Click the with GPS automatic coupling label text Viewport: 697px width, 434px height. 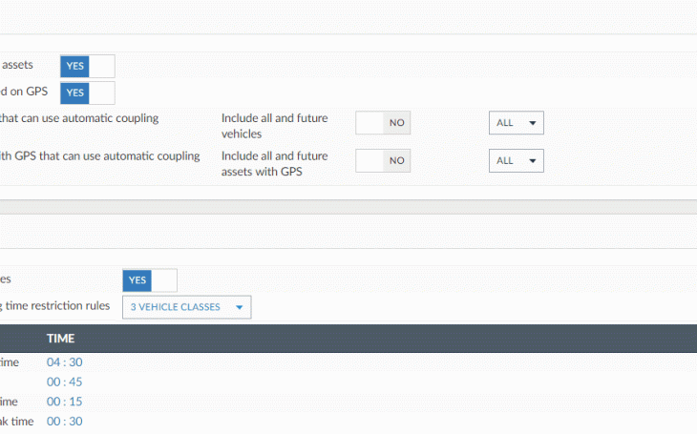(x=100, y=156)
